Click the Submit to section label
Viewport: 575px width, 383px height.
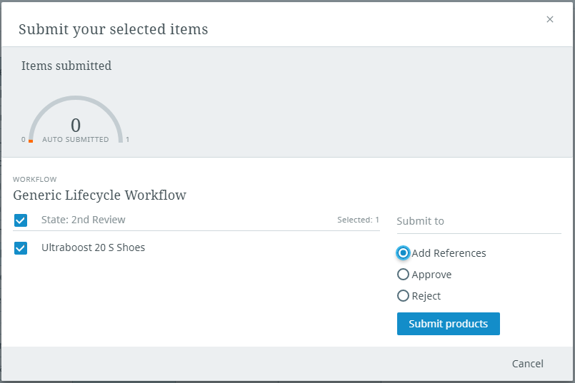tap(420, 221)
